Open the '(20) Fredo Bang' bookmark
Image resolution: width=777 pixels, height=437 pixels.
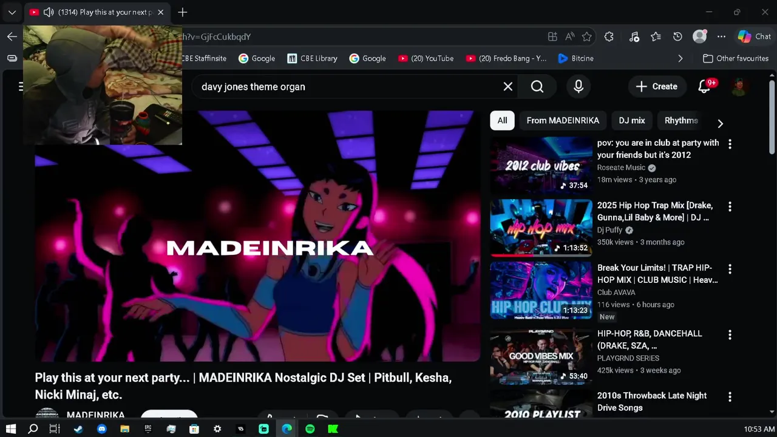pyautogui.click(x=506, y=58)
